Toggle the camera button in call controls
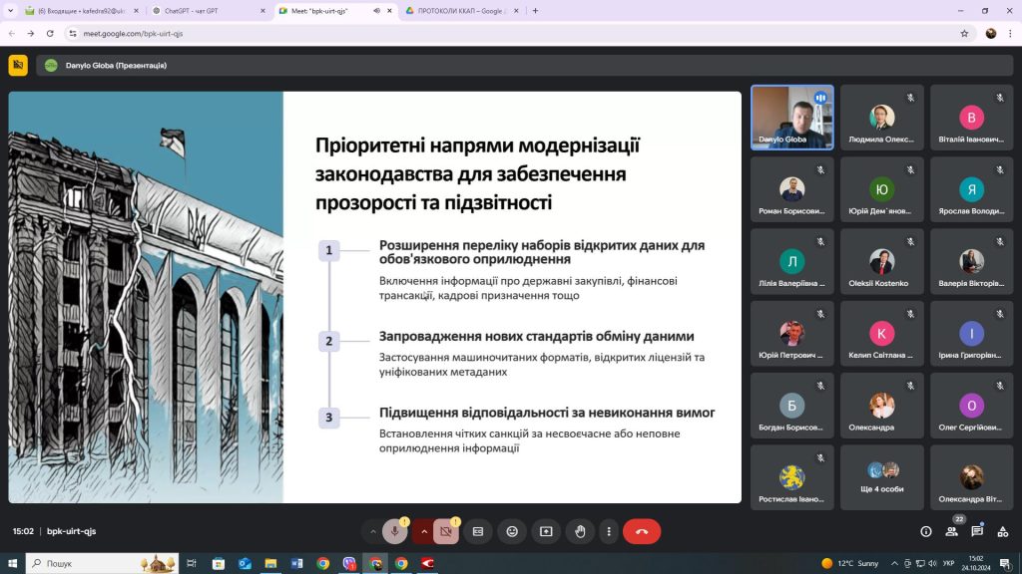This screenshot has height=574, width=1022. click(446, 532)
